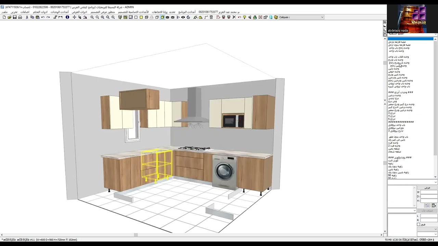
Task: Open the ملف menu
Action: 4,12
